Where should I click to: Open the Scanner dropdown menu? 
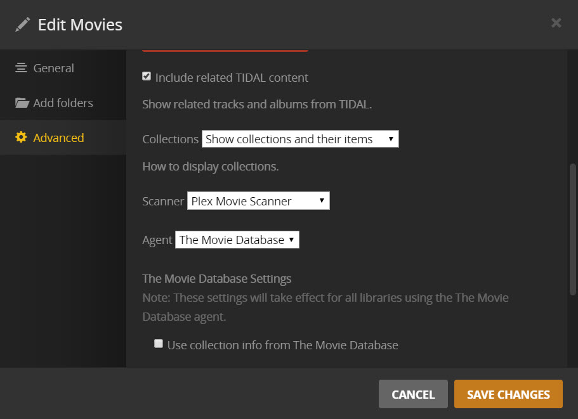click(258, 201)
